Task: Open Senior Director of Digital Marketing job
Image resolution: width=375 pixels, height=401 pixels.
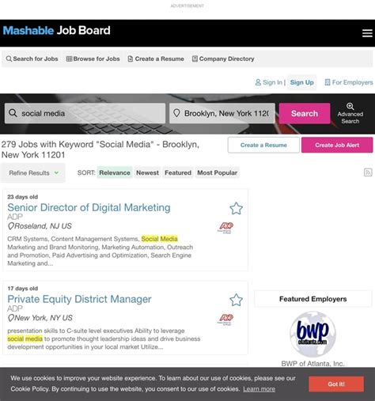Action: [x=89, y=207]
